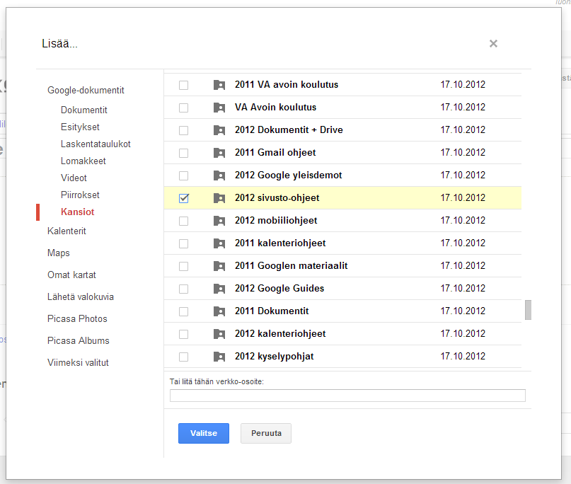Image resolution: width=571 pixels, height=484 pixels.
Task: Click the 2011 Gmail ohjeet folder icon
Action: [x=219, y=153]
